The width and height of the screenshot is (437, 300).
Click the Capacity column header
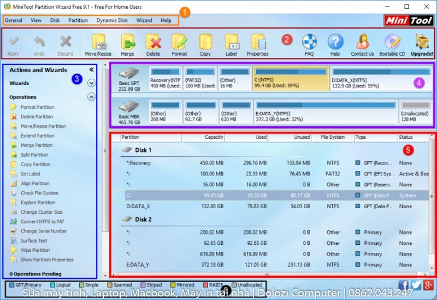pos(203,137)
